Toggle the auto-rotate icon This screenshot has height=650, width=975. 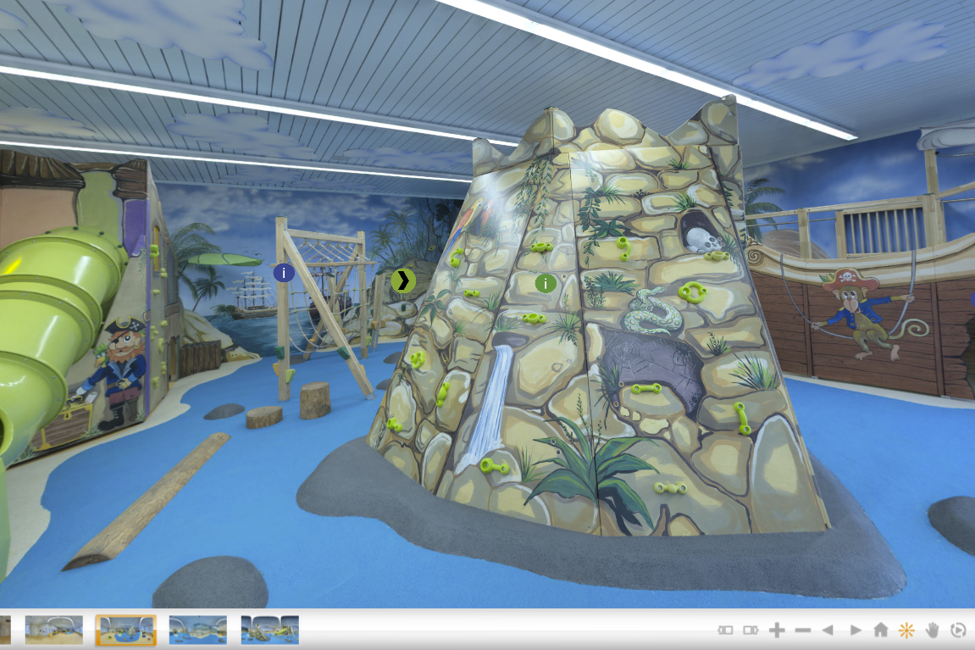(x=958, y=631)
